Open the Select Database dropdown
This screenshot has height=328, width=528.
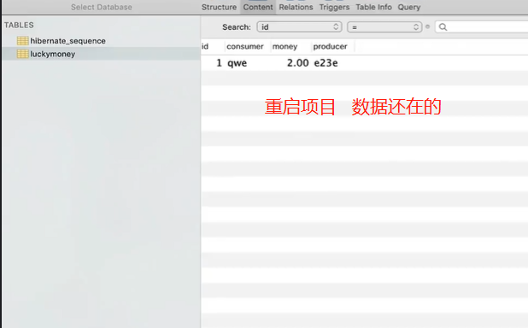pyautogui.click(x=102, y=7)
